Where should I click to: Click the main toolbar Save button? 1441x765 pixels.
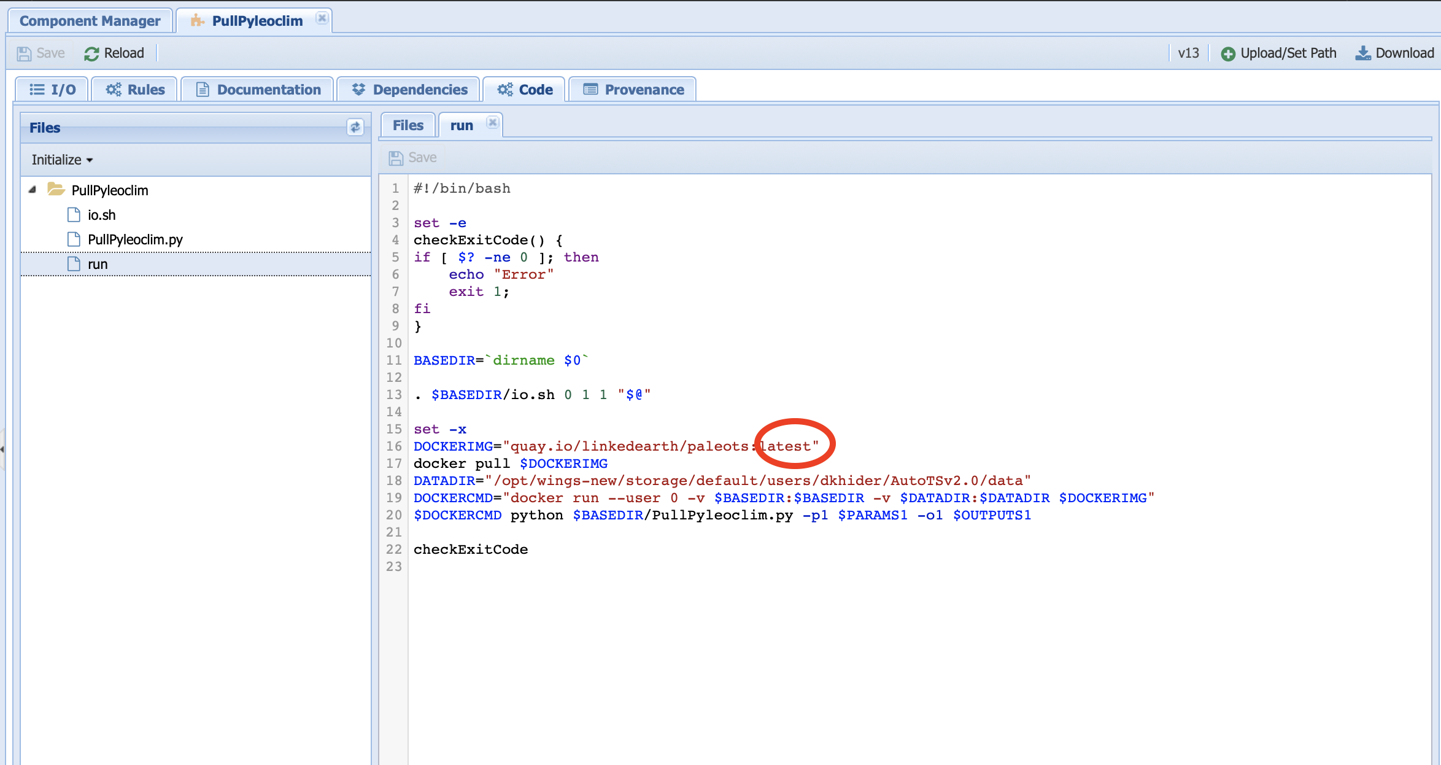41,53
